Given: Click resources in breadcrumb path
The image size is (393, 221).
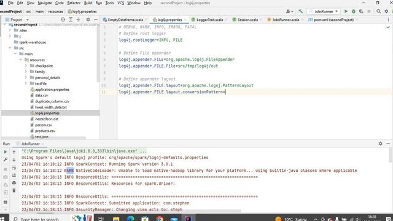Looking at the screenshot, I should (55, 12).
